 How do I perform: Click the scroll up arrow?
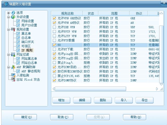(x=161, y=13)
